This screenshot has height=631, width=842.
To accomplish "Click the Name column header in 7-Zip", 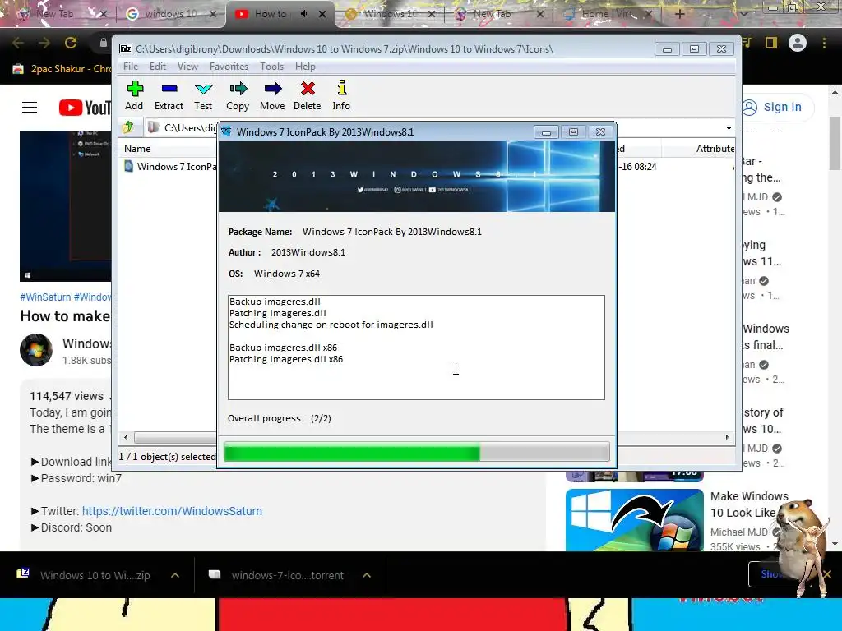I will point(137,149).
